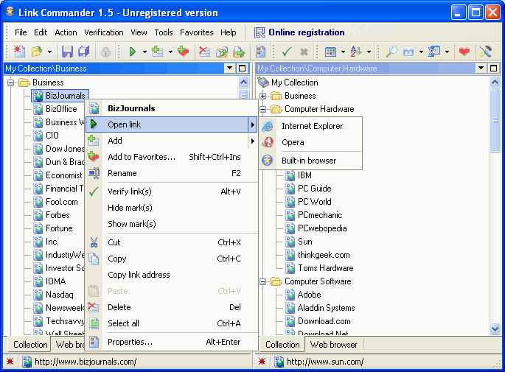Switch to right pane Collection tab
505x372 pixels.
pyautogui.click(x=282, y=345)
